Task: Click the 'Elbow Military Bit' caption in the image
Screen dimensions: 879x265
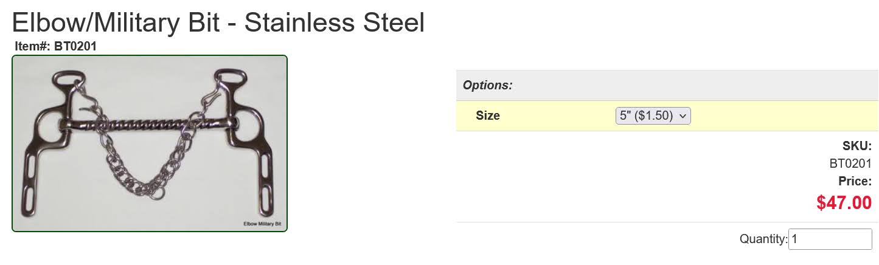Action: coord(262,224)
